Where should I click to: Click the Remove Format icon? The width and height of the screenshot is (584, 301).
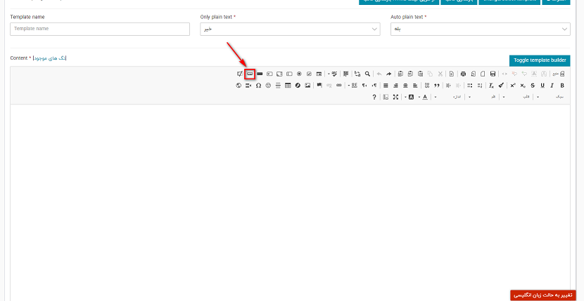tap(491, 86)
